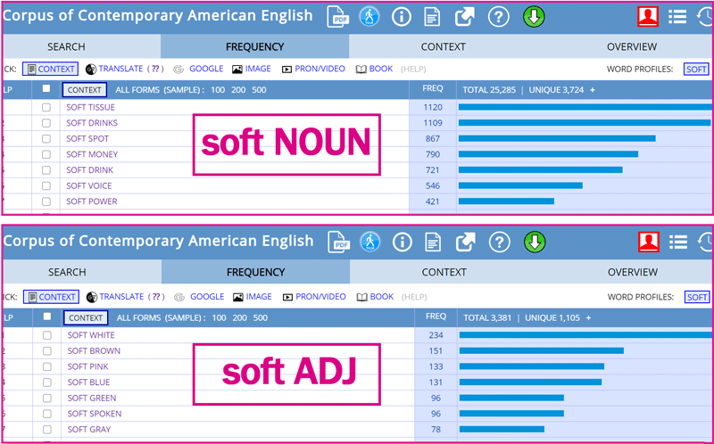Open the red user account icon in soft ADJ panel

coord(649,242)
